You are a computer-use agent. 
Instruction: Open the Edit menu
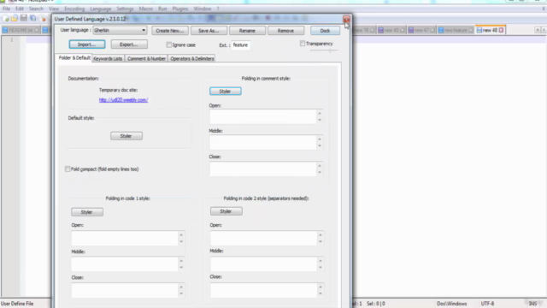[x=19, y=9]
